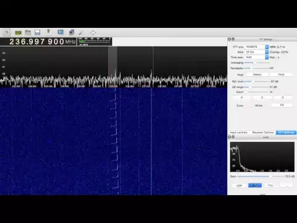Open the Rate dropdown showing 25 fps
The height and width of the screenshot is (223, 297).
257,52
